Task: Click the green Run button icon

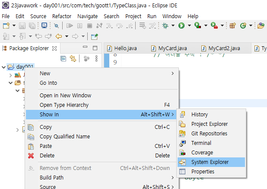Action: coord(181,26)
